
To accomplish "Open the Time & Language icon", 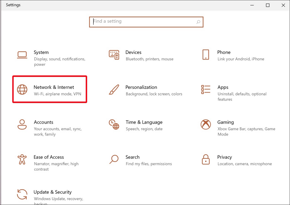I will point(114,124).
